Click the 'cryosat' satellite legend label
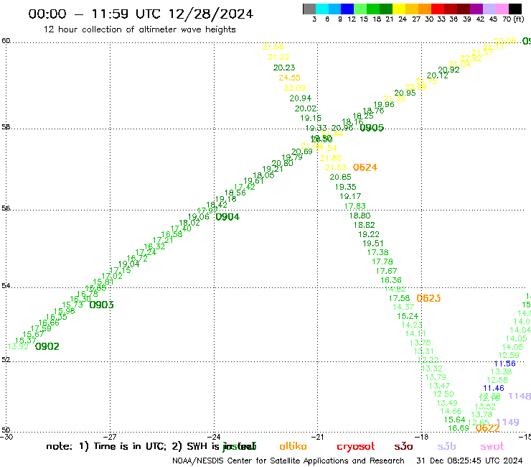The width and height of the screenshot is (531, 467). (356, 446)
